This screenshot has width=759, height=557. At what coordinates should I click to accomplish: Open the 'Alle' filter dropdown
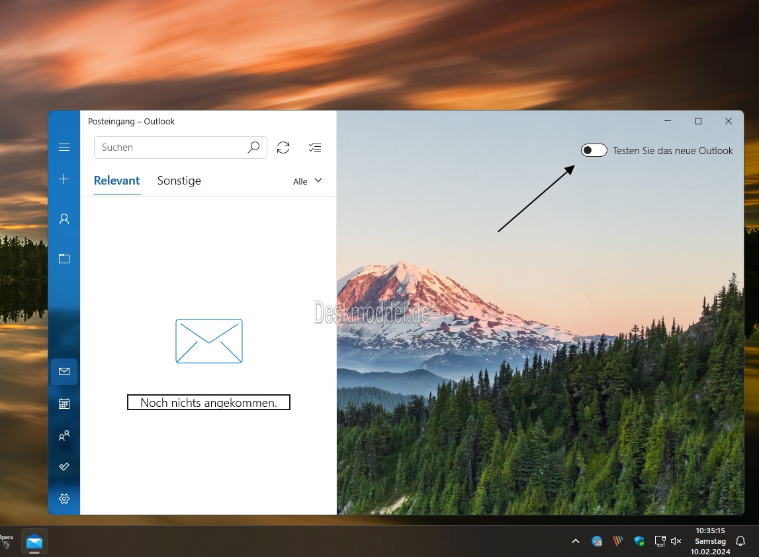[x=308, y=181]
